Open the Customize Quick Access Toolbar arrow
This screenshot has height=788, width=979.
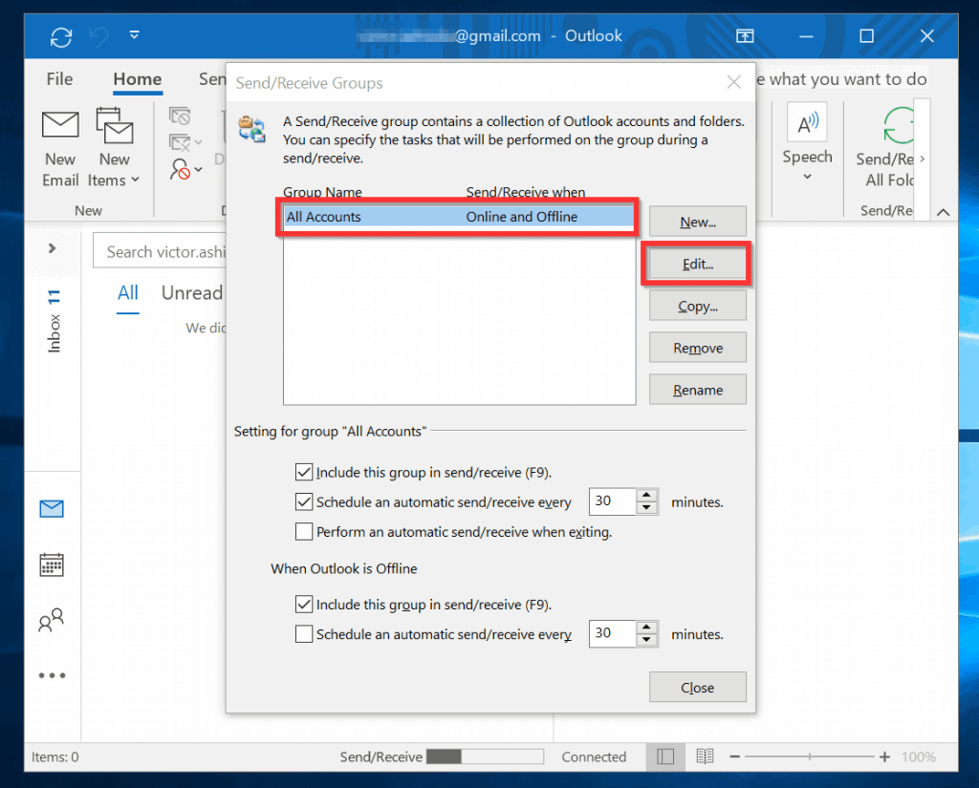134,35
